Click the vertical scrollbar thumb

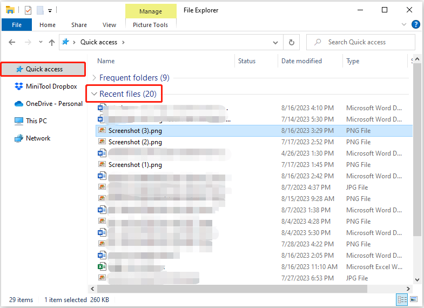coord(417,150)
